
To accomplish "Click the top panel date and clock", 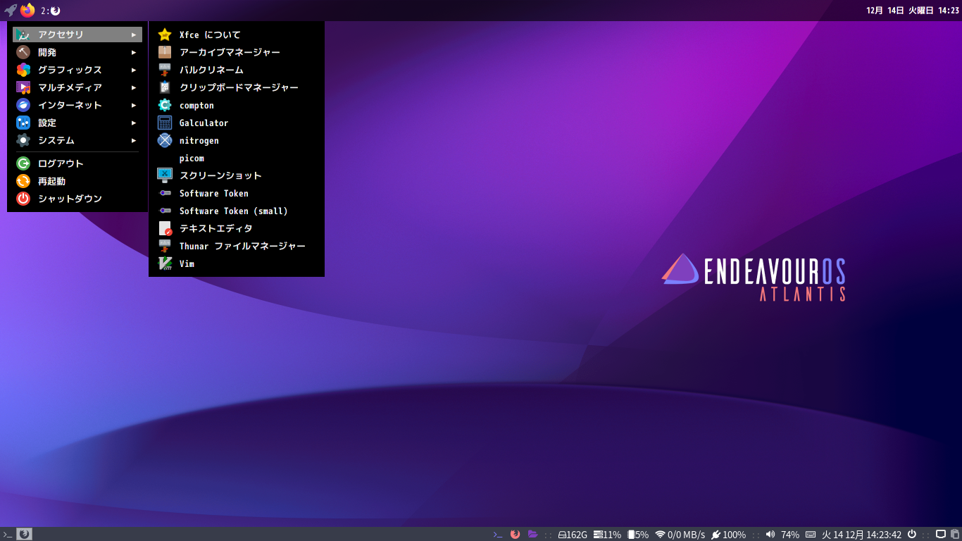I will click(x=913, y=11).
